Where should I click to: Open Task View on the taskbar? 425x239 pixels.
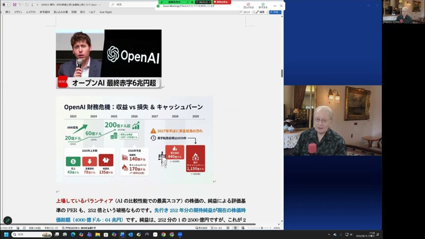pyautogui.click(x=56, y=234)
